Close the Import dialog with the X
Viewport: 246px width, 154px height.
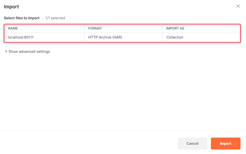(238, 6)
